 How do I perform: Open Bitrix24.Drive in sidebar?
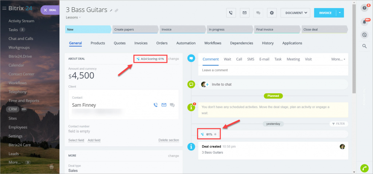pos(20,56)
